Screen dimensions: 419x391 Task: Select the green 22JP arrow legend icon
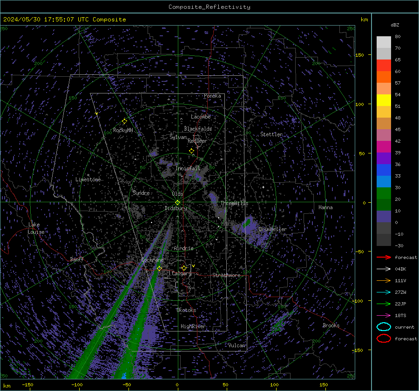[384, 304]
